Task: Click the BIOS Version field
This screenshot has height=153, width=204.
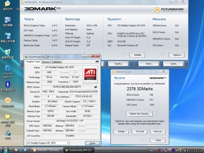Action: point(67,87)
